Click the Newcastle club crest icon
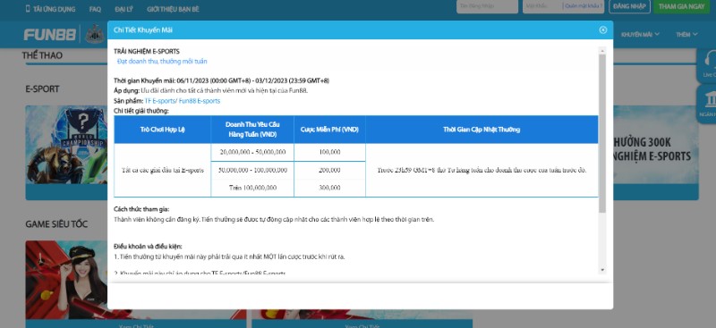The image size is (716, 328). pos(95,34)
